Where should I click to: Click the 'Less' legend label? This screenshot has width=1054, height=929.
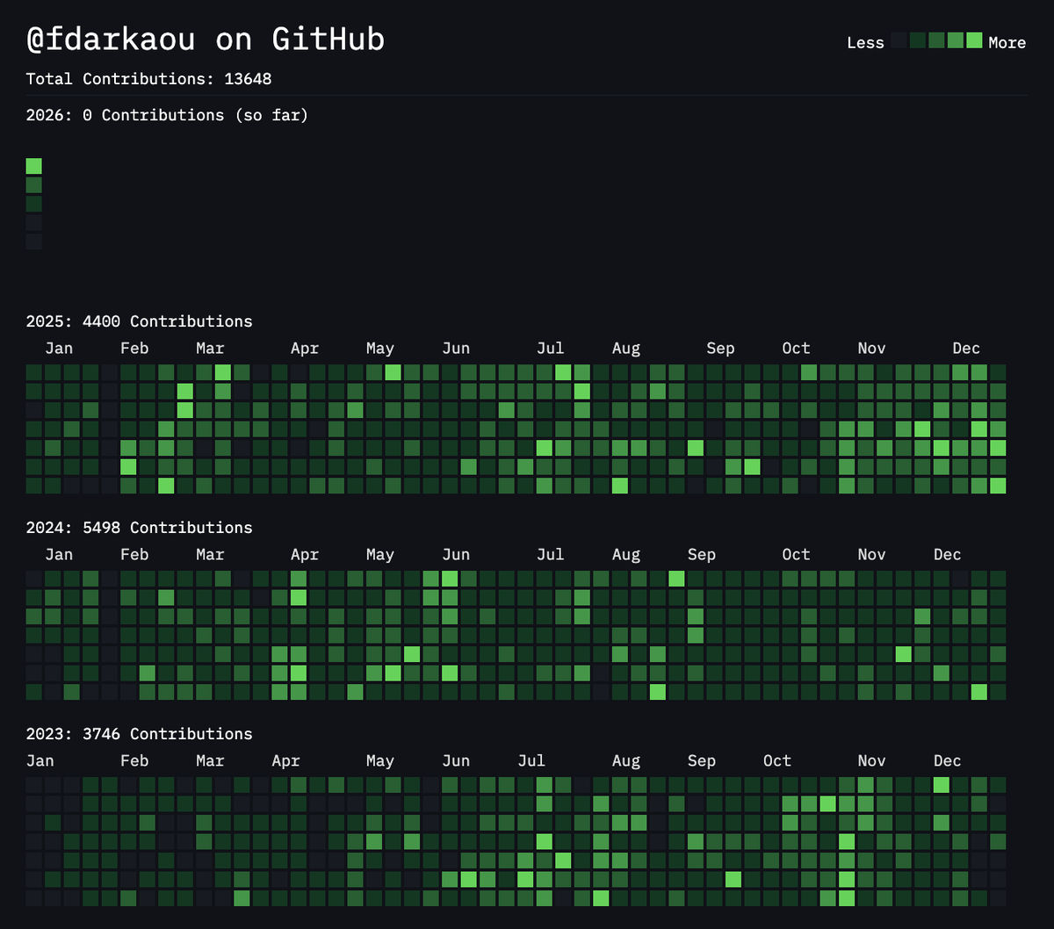click(865, 42)
